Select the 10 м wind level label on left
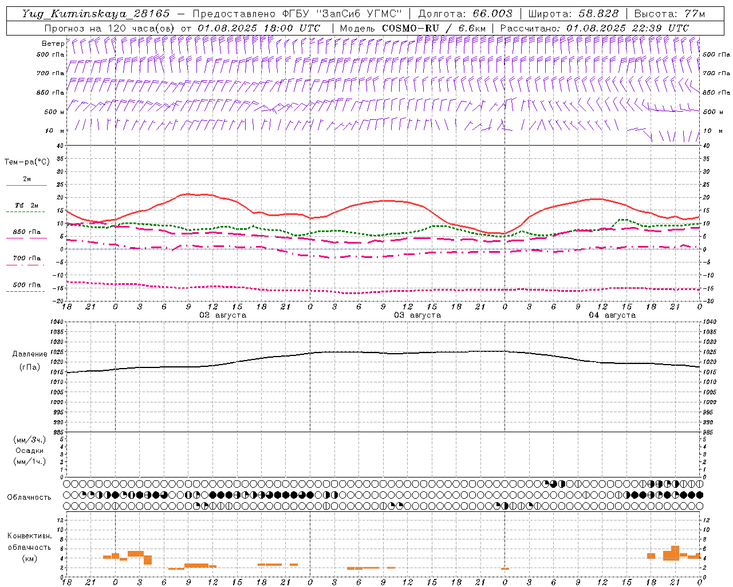This screenshot has height=587, width=733. tap(55, 131)
